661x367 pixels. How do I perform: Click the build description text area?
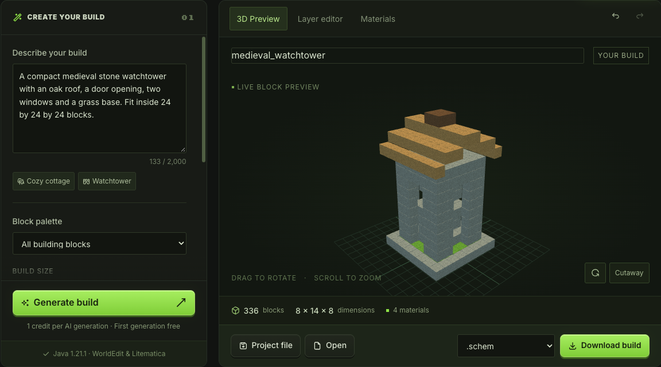[x=99, y=108]
